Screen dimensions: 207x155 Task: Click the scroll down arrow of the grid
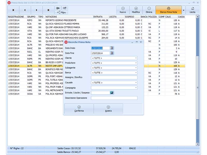pos(197,144)
